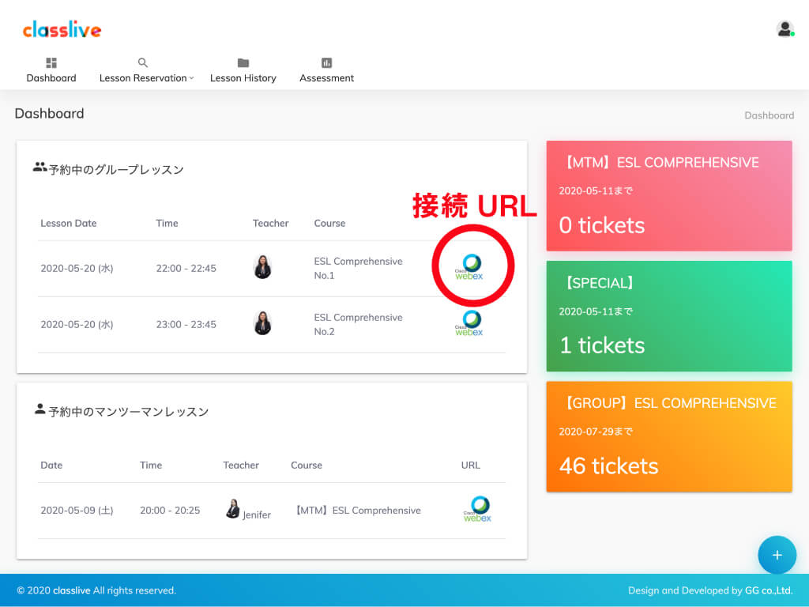Open the MTM ESL COMPREHENSIVE 0 tickets card
This screenshot has width=809, height=607.
(669, 196)
